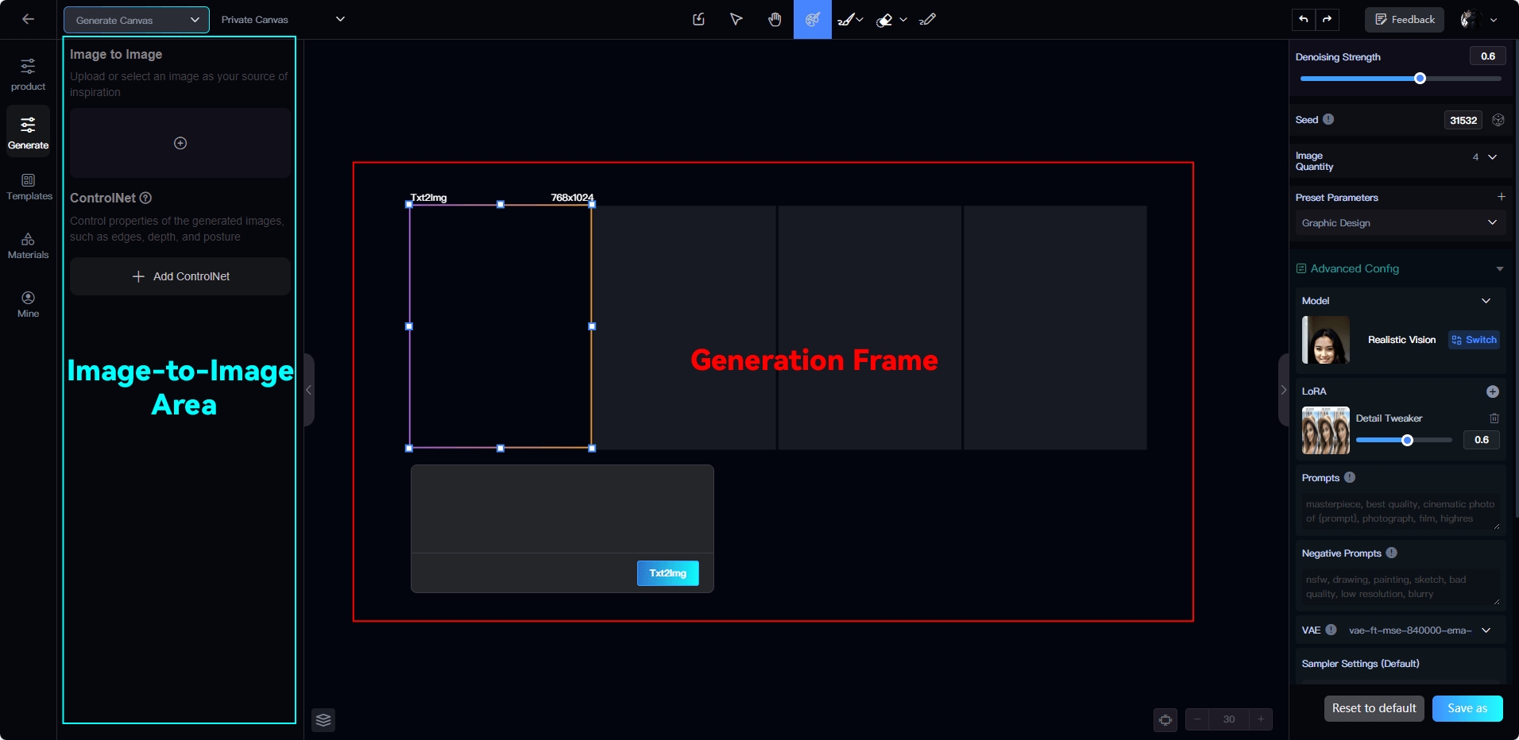
Task: Collapse the Advanced Config section
Action: [1499, 269]
